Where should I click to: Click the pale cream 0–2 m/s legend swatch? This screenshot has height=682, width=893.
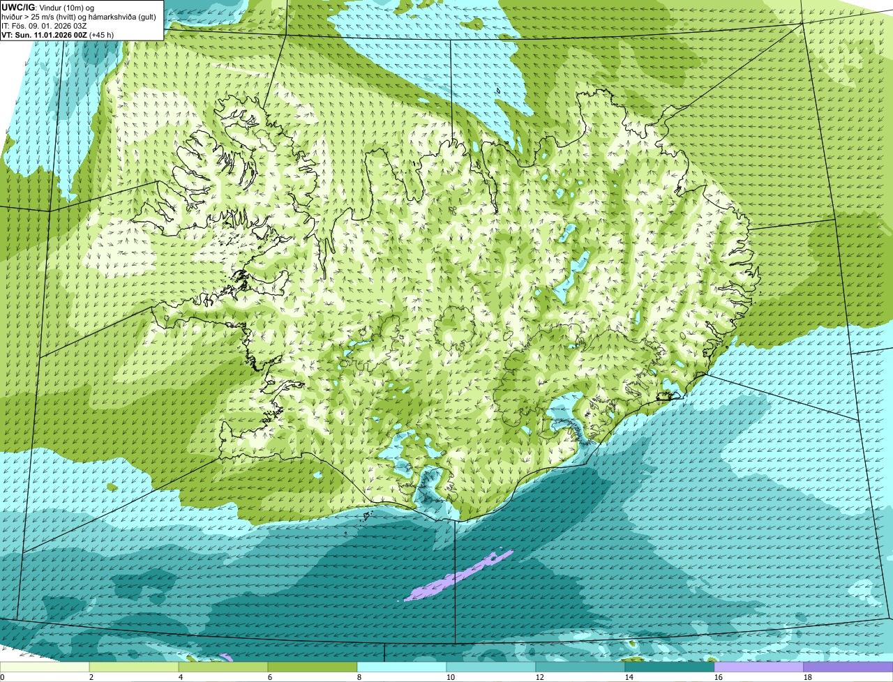45,667
